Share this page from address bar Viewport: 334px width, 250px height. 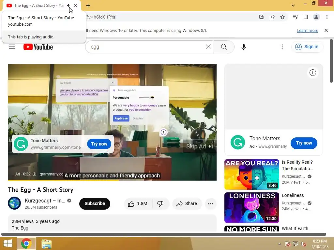pyautogui.click(x=272, y=17)
